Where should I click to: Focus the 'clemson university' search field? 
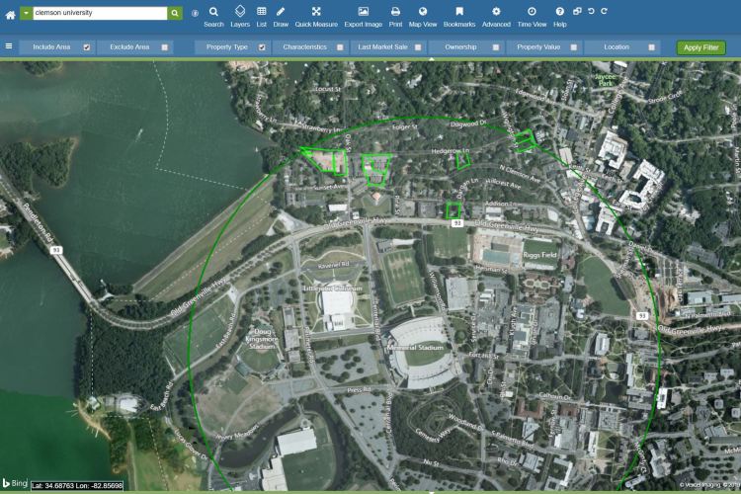[100, 13]
